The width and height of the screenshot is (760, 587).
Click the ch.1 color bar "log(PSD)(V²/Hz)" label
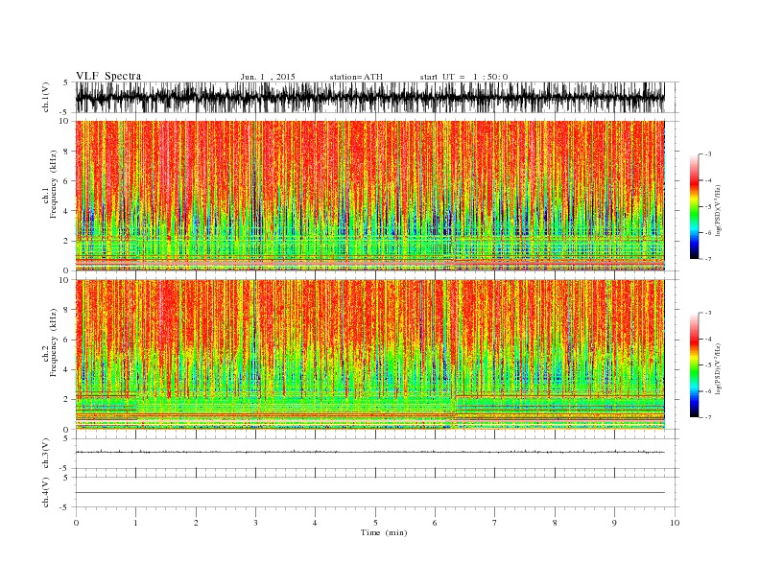point(718,210)
